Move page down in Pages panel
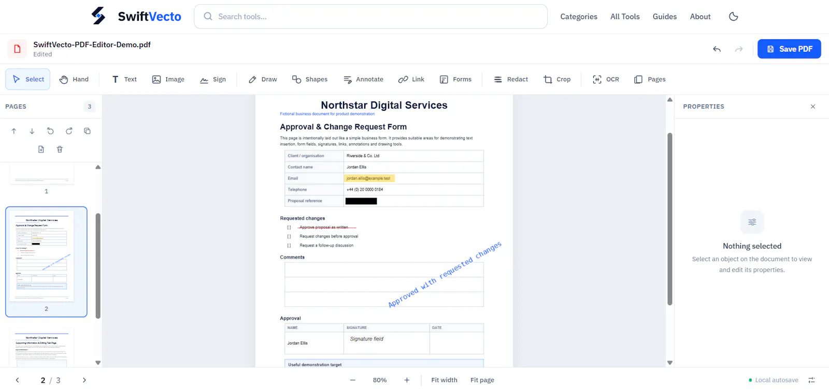 32,131
